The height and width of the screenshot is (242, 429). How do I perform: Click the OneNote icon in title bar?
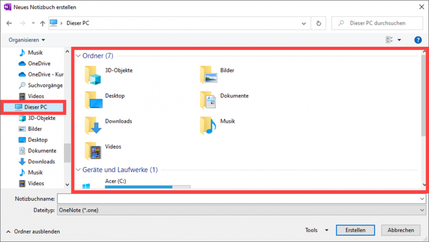tap(7, 7)
